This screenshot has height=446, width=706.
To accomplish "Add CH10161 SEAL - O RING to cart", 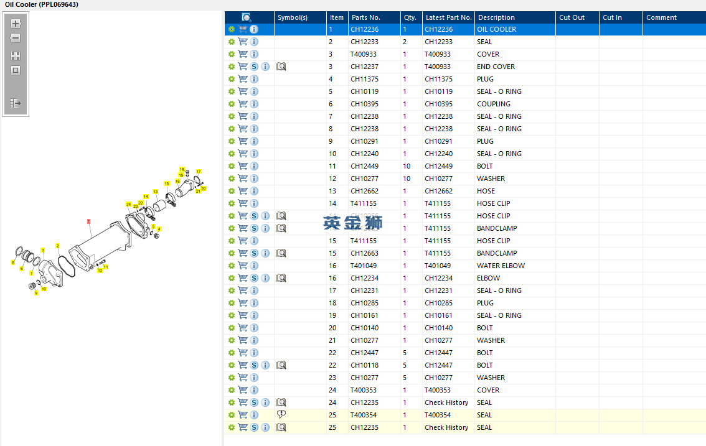I will [243, 315].
